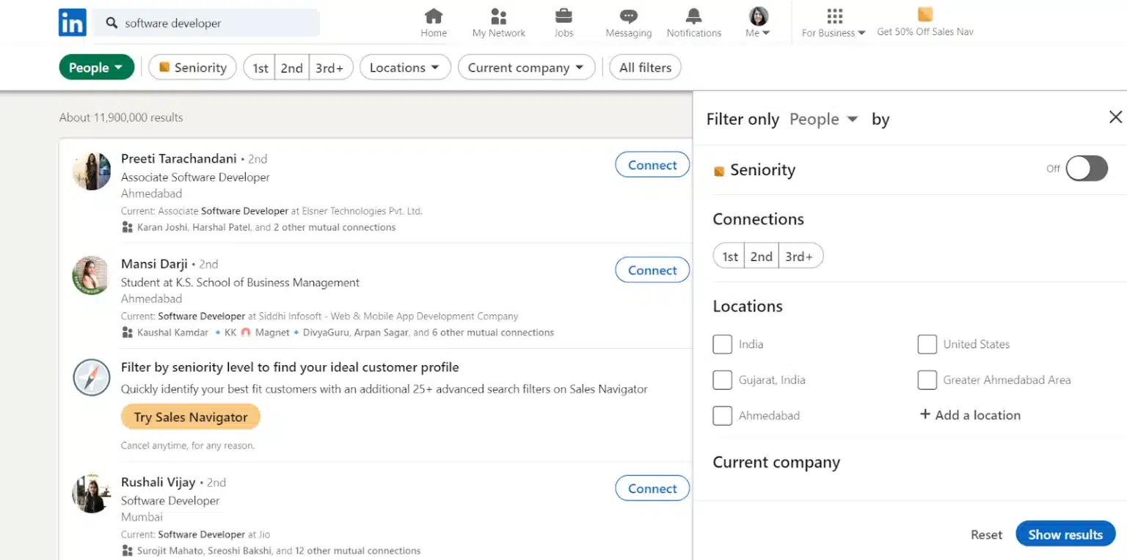Toggle the Seniority switch on
Viewport: 1127px width, 560px height.
coord(1087,169)
